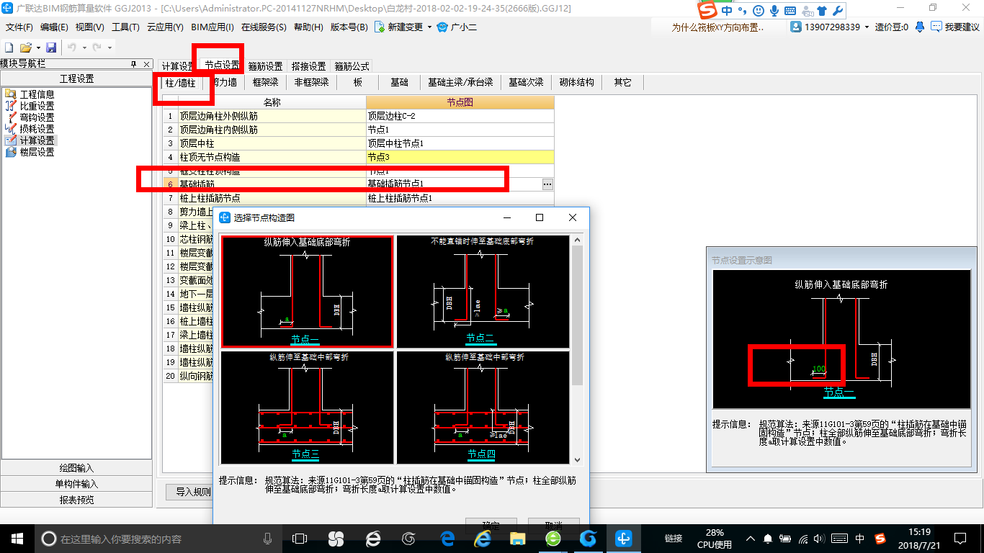The image size is (984, 553).
Task: Select 节点三 thumbnail in dialog
Action: pos(308,408)
